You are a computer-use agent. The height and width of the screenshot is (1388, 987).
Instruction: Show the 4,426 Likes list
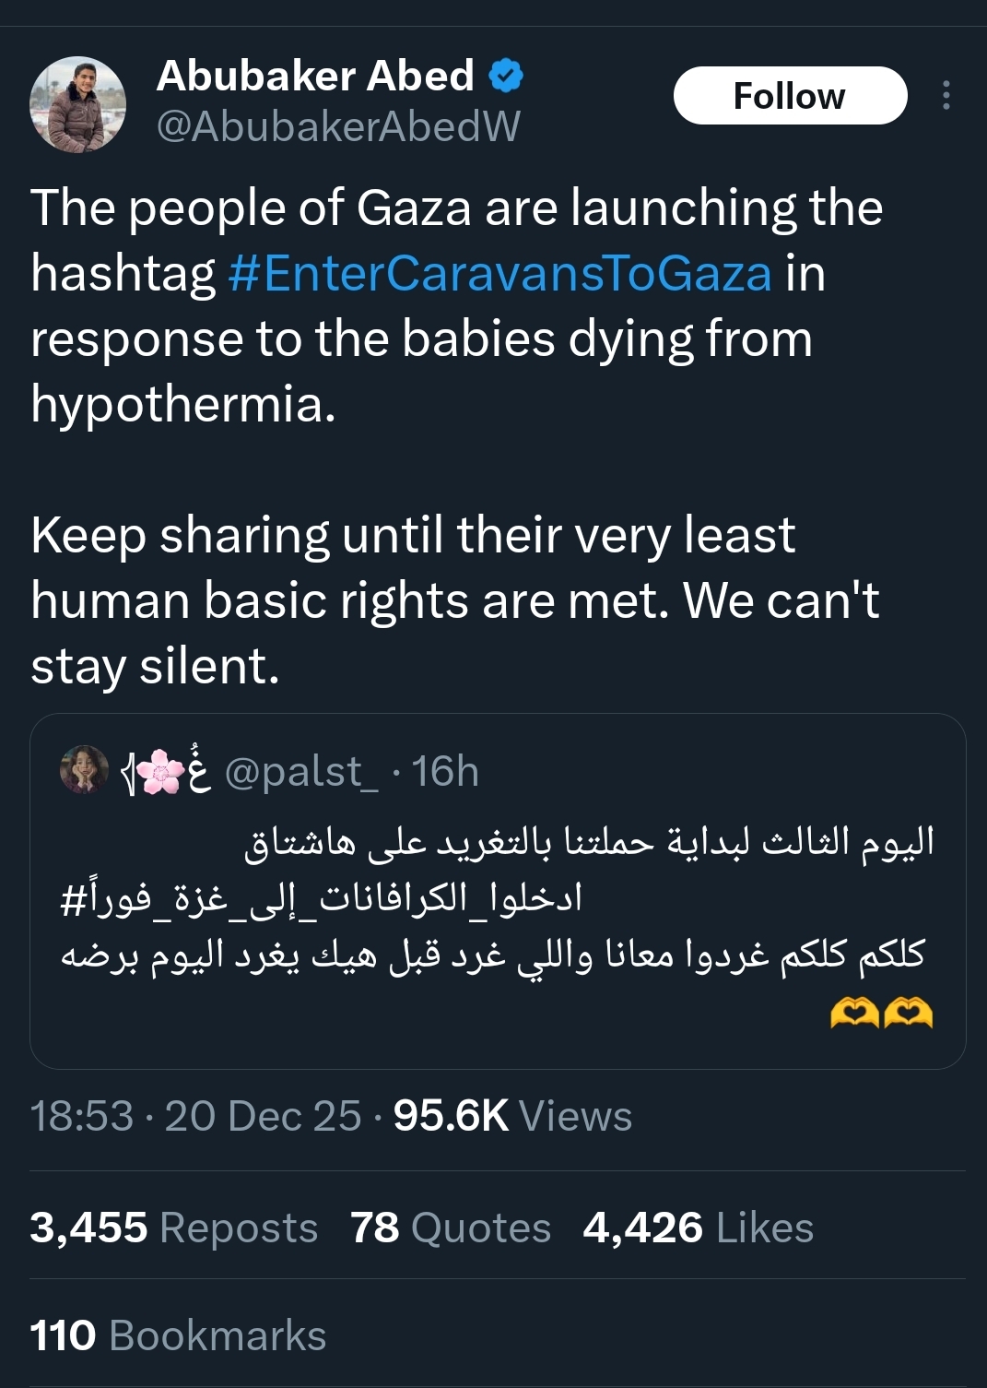[698, 1228]
